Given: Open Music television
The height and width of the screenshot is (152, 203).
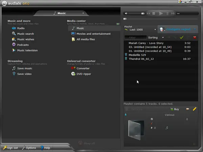Looking at the screenshot, I should pyautogui.click(x=25, y=50).
